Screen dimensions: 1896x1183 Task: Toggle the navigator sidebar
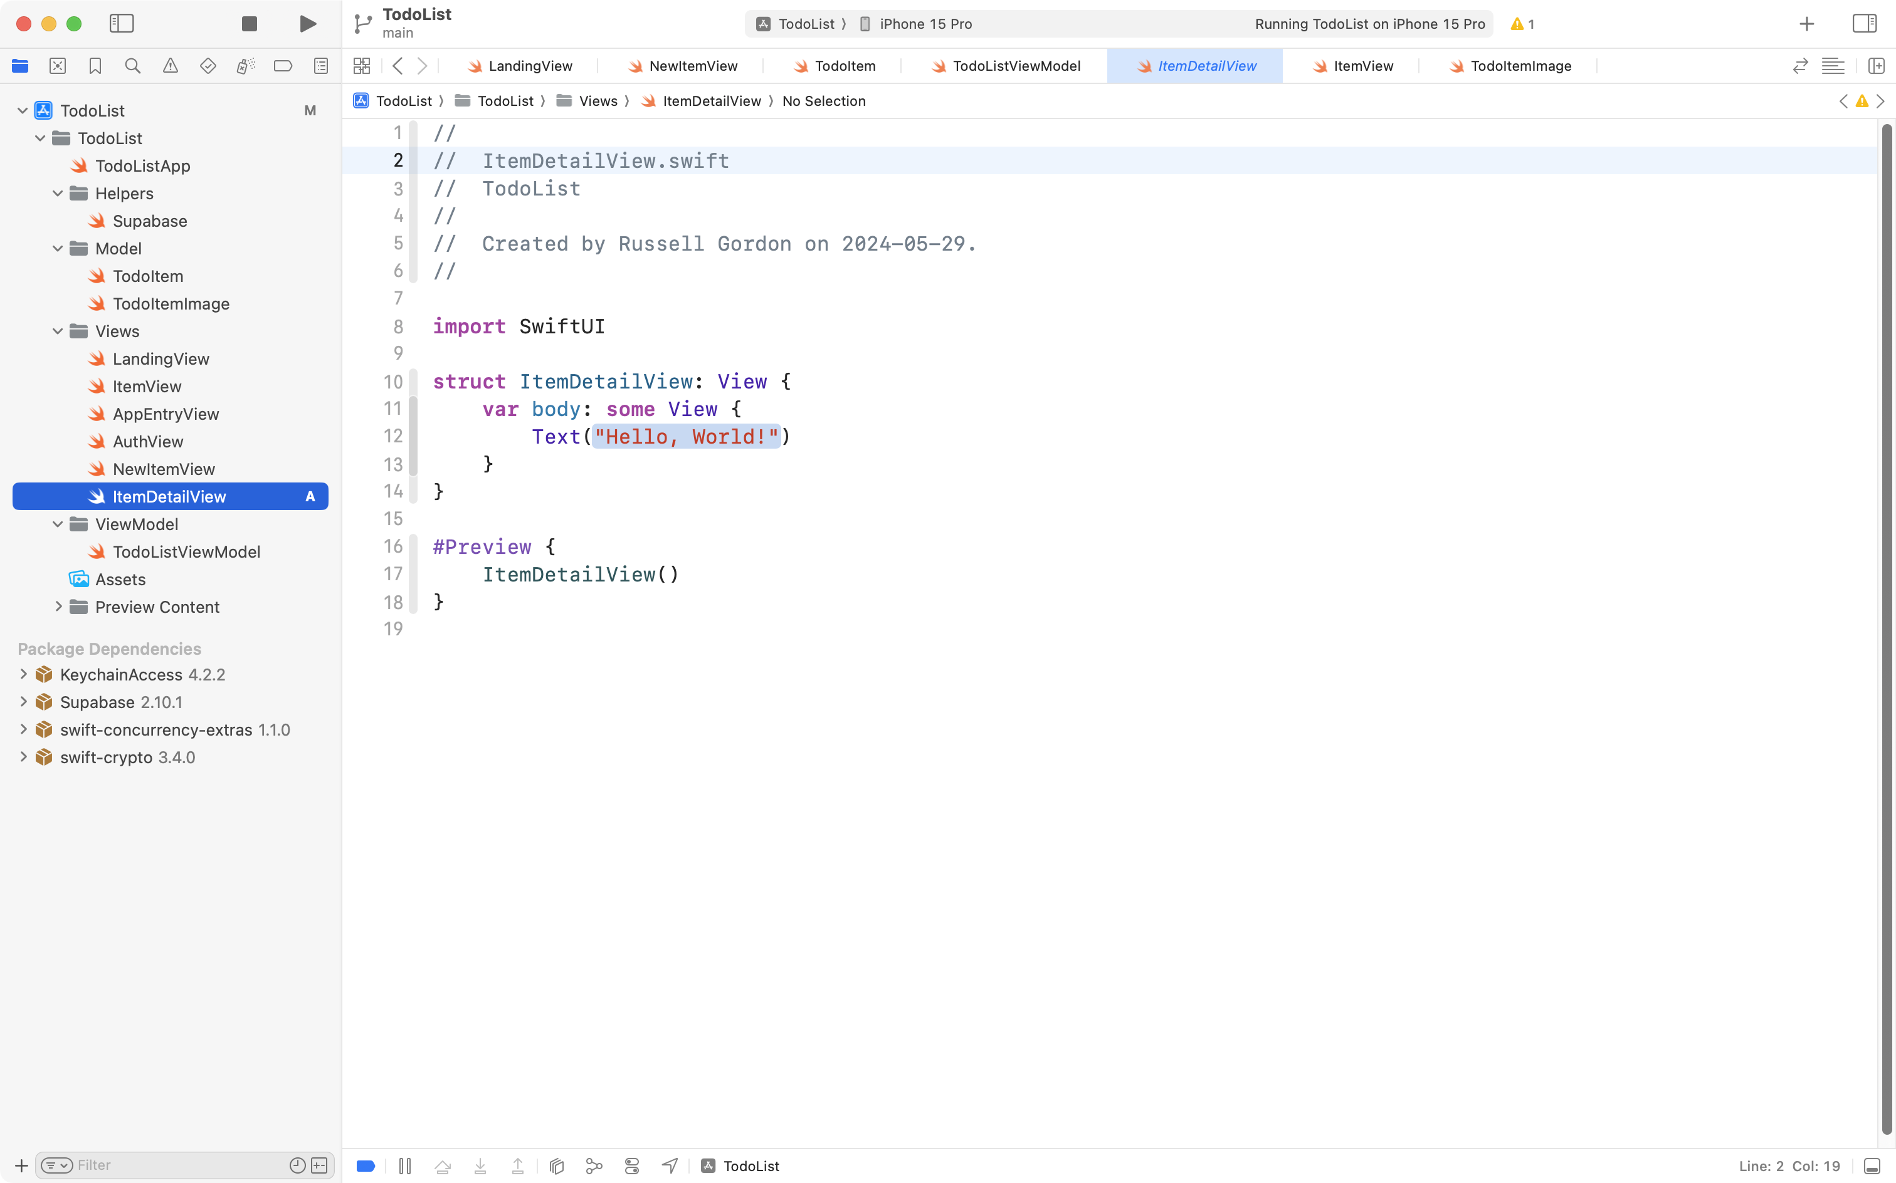coord(122,23)
